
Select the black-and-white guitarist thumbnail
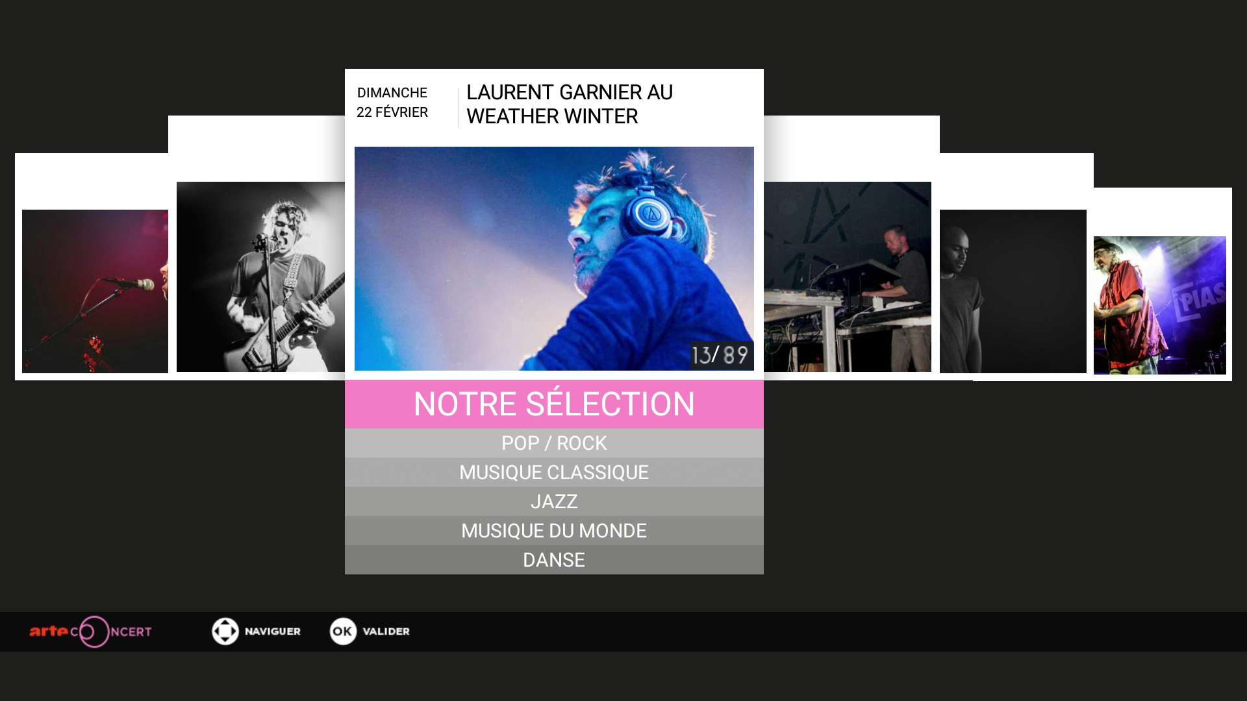tap(260, 277)
